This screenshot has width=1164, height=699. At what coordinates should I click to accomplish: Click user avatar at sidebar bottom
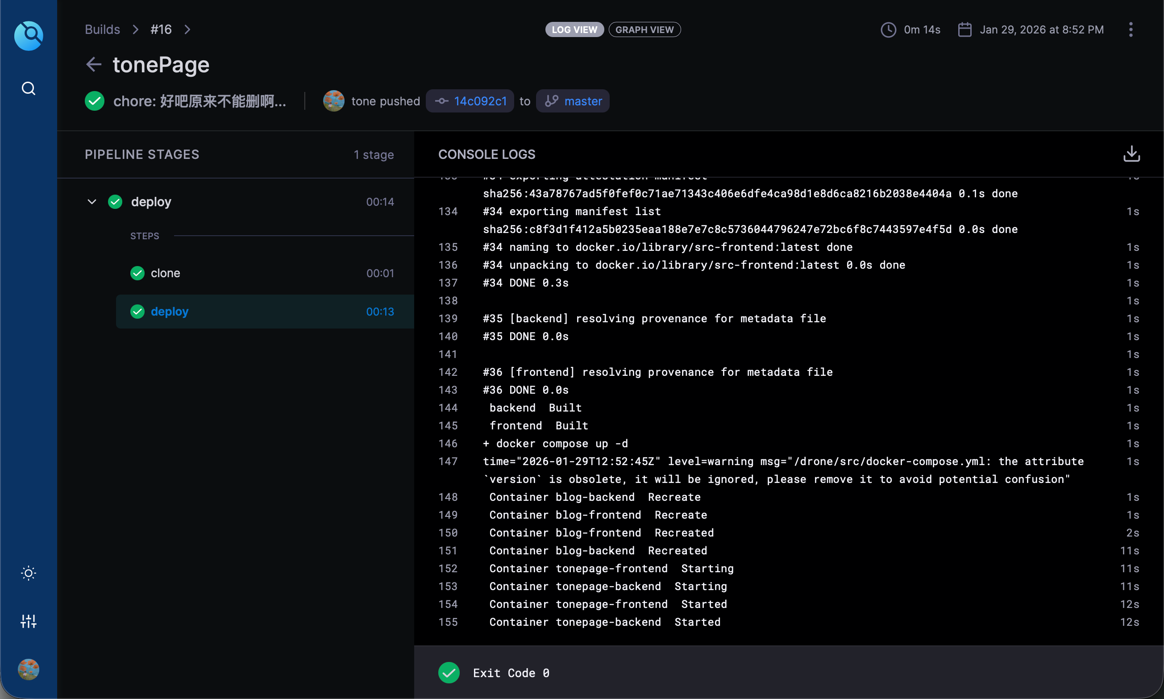[29, 670]
